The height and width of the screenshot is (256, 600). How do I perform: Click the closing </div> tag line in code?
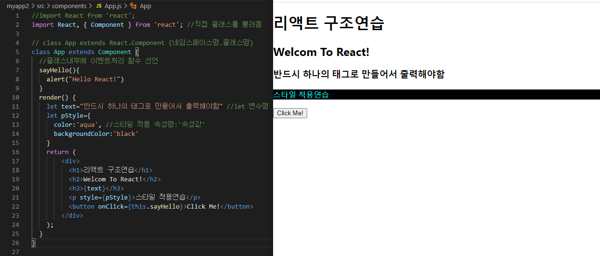[72, 215]
